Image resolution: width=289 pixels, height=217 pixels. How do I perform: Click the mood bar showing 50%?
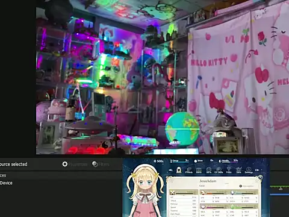228,161
